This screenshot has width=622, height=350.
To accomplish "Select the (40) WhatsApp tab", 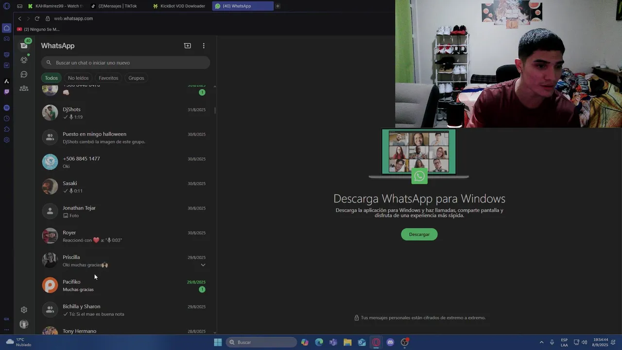I will [x=242, y=6].
